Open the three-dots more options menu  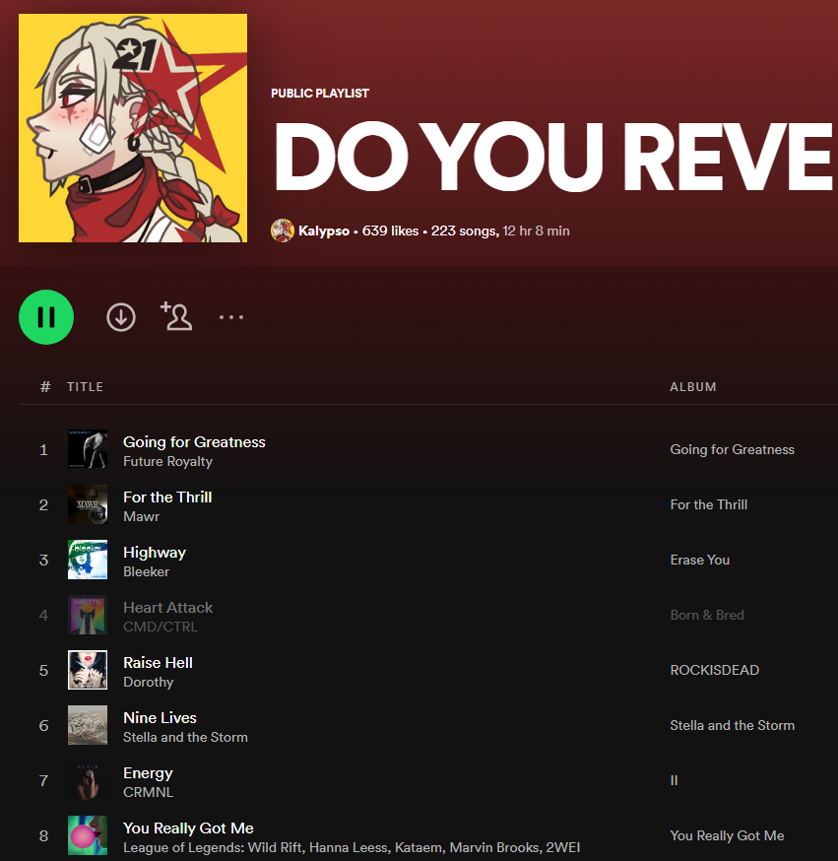[x=231, y=317]
